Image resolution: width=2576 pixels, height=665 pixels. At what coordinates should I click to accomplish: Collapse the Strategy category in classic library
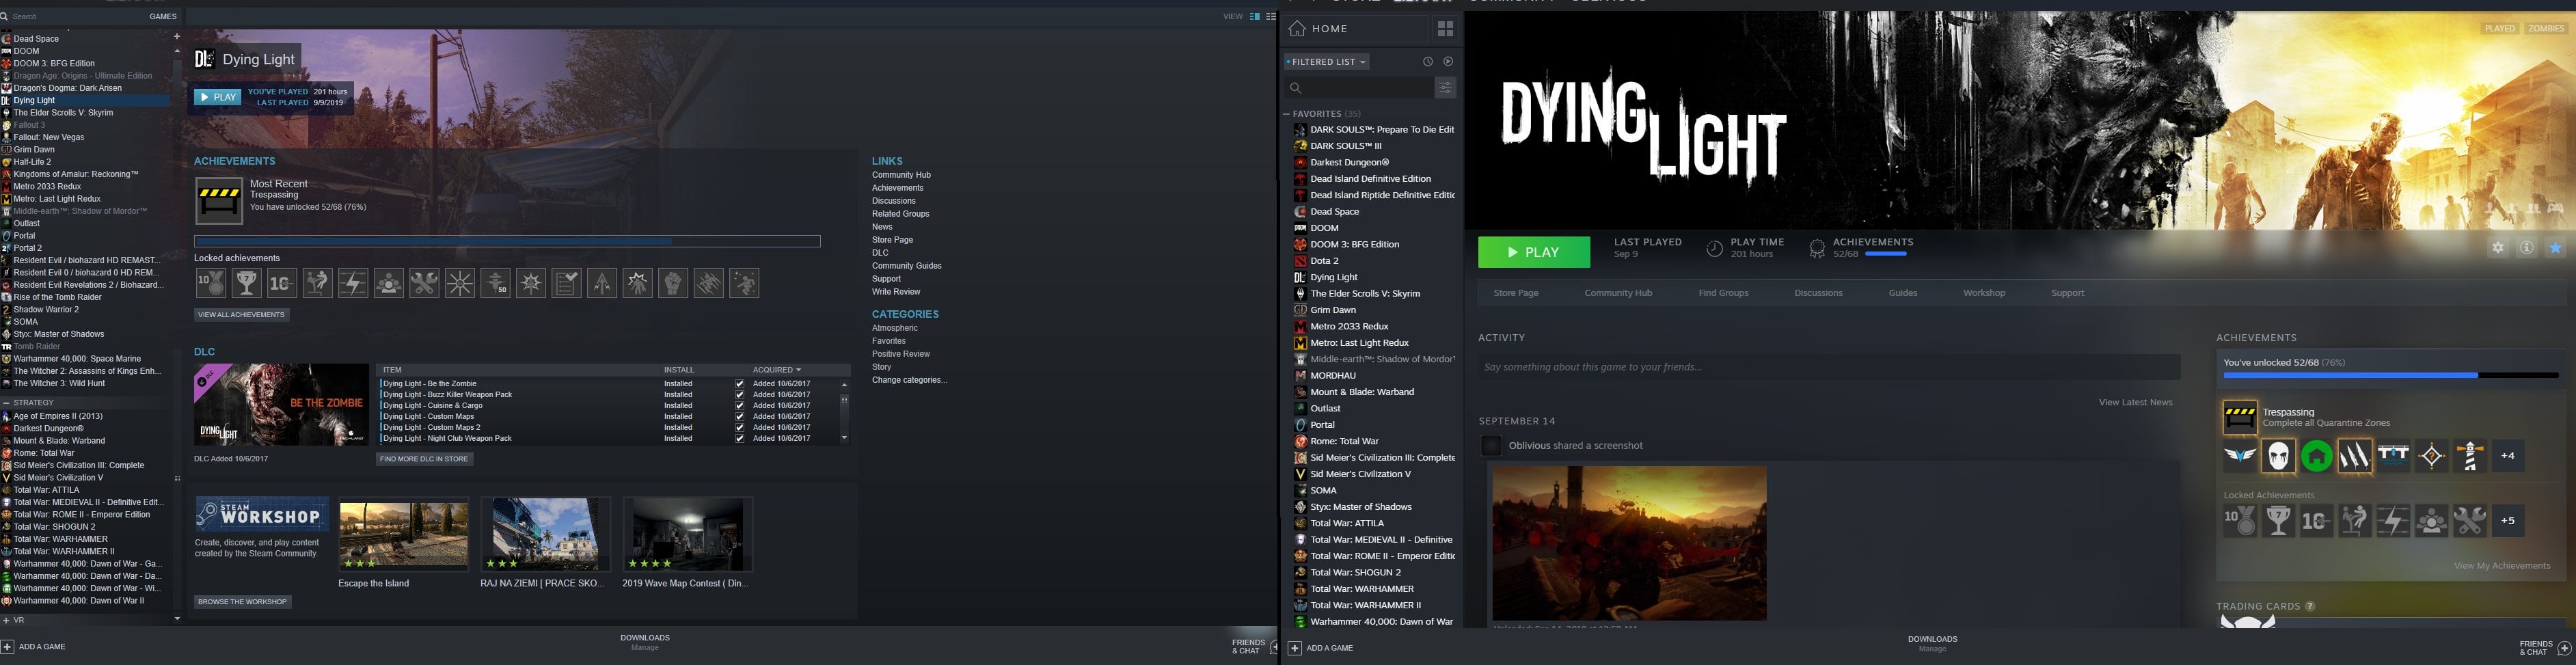click(6, 403)
